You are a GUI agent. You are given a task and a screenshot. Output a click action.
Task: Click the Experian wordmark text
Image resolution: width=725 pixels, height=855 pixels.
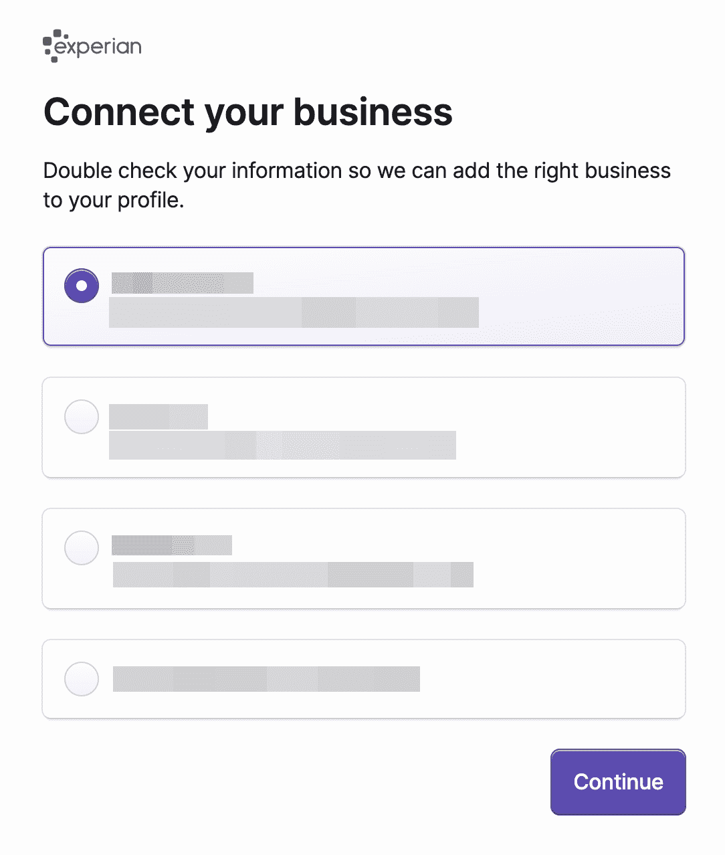click(x=98, y=47)
